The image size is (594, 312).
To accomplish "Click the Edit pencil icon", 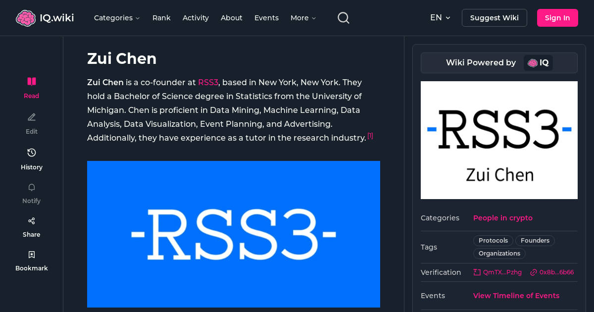I will pyautogui.click(x=32, y=117).
